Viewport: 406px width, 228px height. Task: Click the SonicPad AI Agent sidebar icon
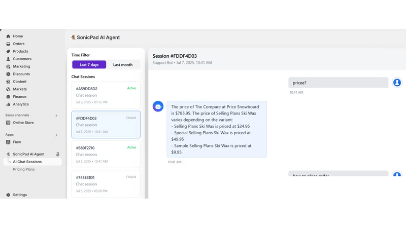pyautogui.click(x=8, y=154)
